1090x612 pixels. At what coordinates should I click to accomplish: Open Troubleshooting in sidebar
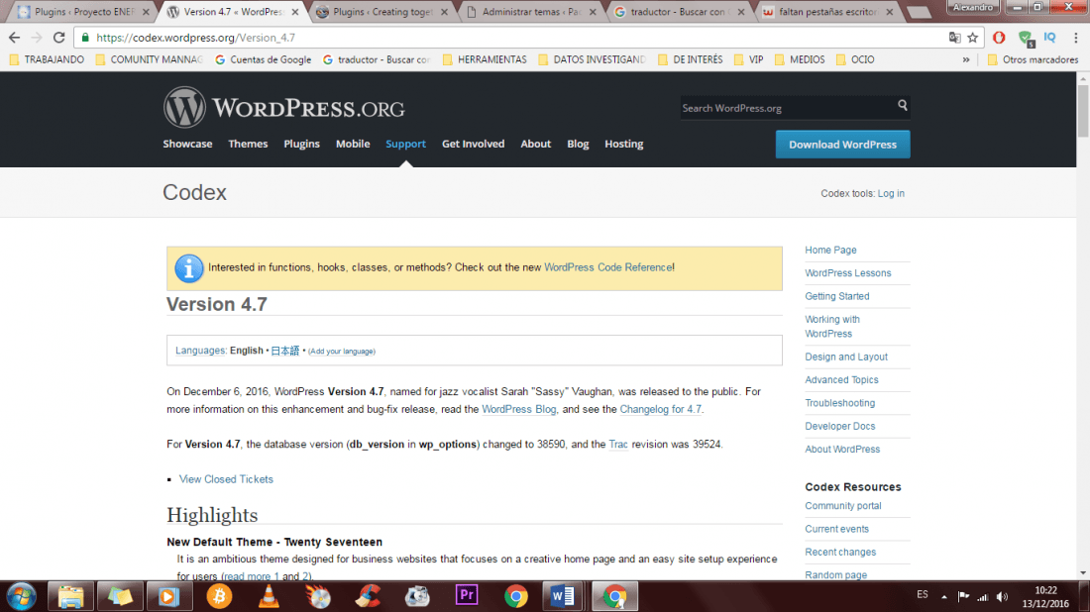pos(839,403)
